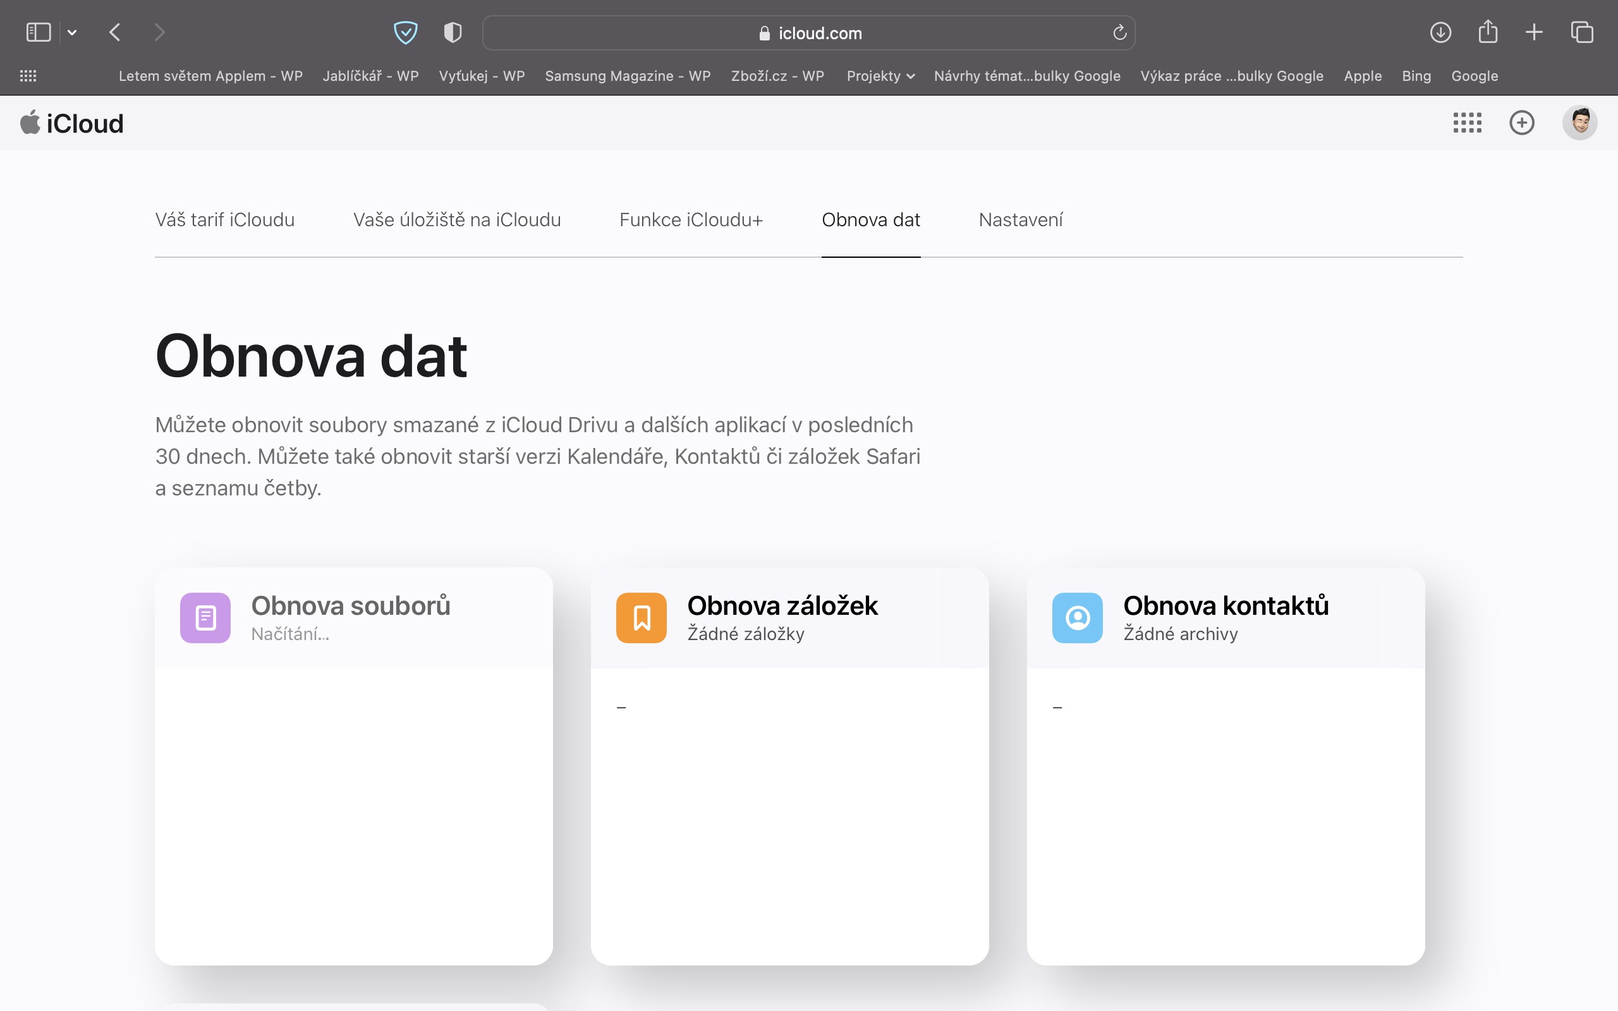The height and width of the screenshot is (1011, 1618).
Task: Open the iCloud apps grid launcher
Action: (1467, 123)
